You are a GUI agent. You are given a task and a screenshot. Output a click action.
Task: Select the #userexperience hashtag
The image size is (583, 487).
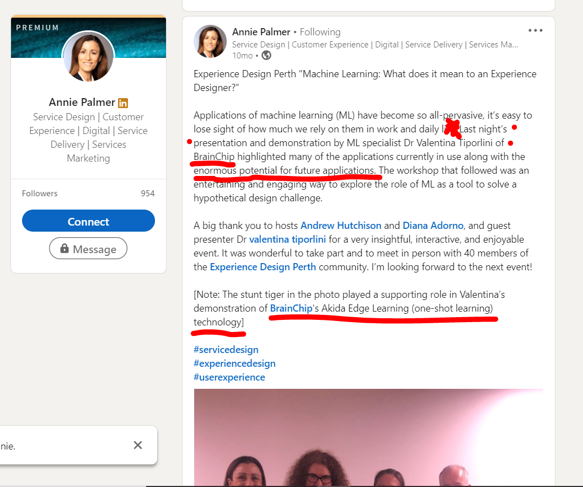[x=229, y=377]
